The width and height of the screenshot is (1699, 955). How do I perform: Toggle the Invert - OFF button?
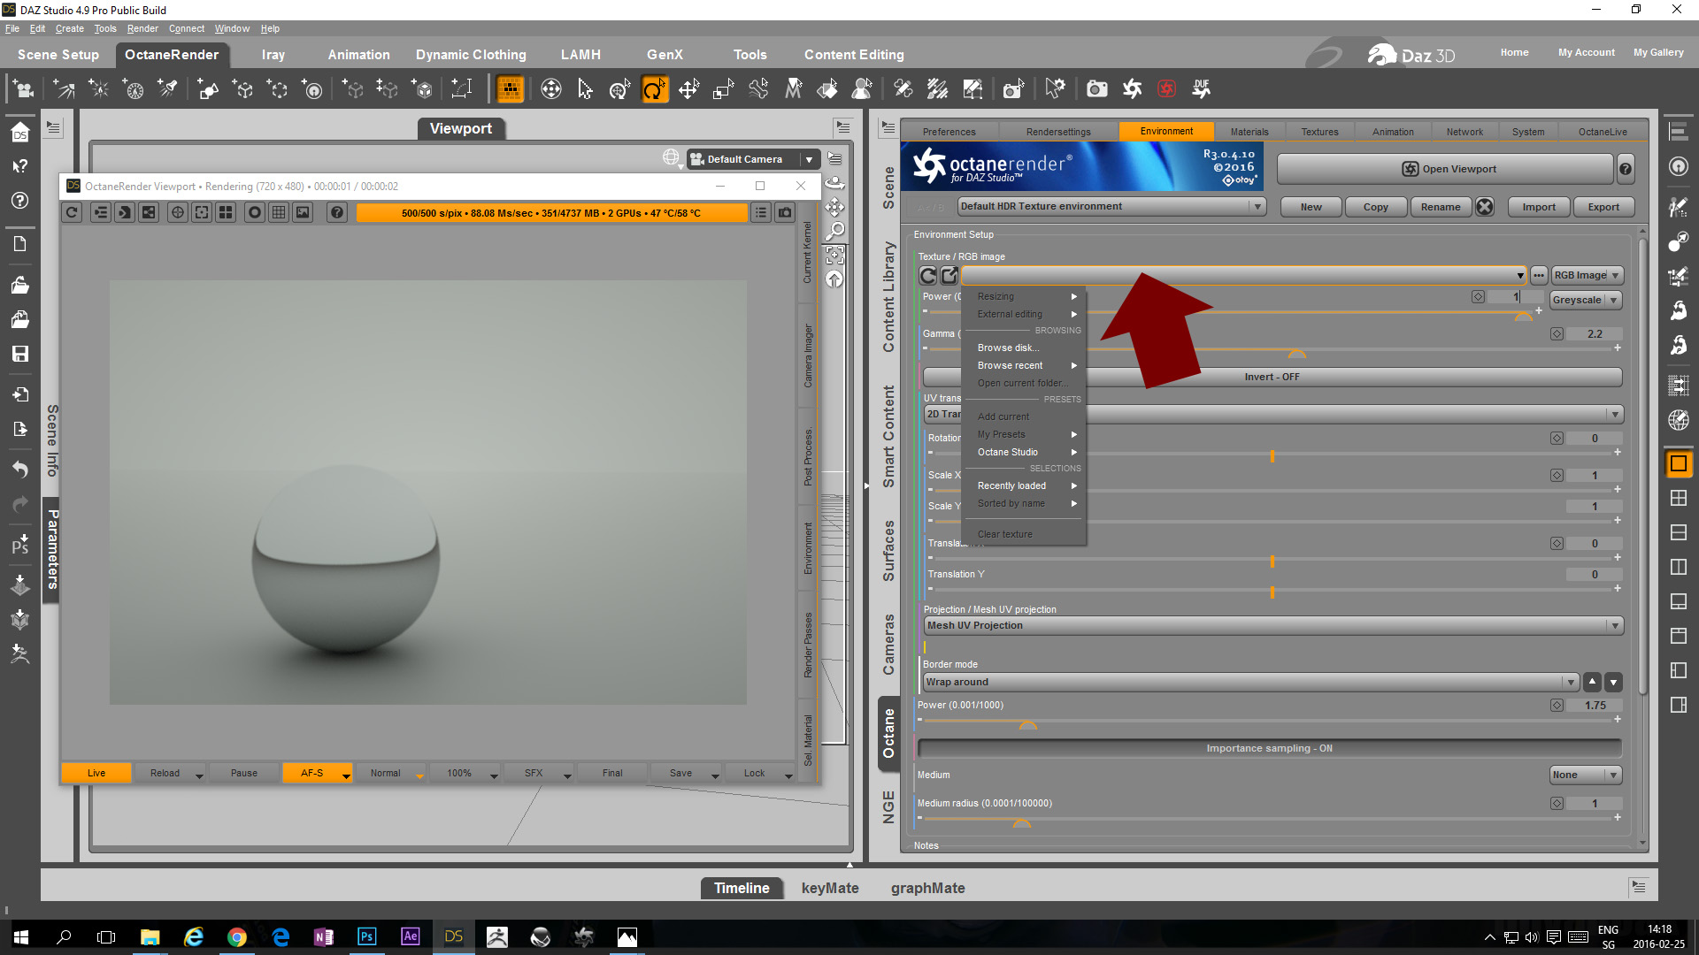(1272, 377)
